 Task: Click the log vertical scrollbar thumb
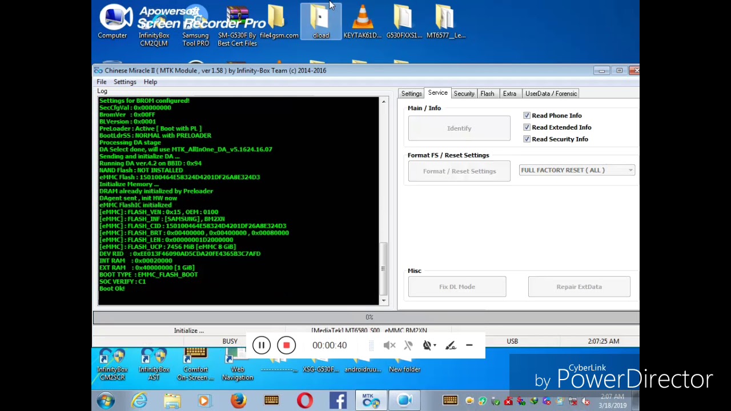pyautogui.click(x=384, y=268)
